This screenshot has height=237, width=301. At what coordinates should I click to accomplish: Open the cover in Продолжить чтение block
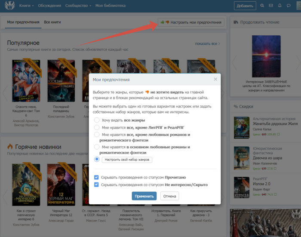266,56
